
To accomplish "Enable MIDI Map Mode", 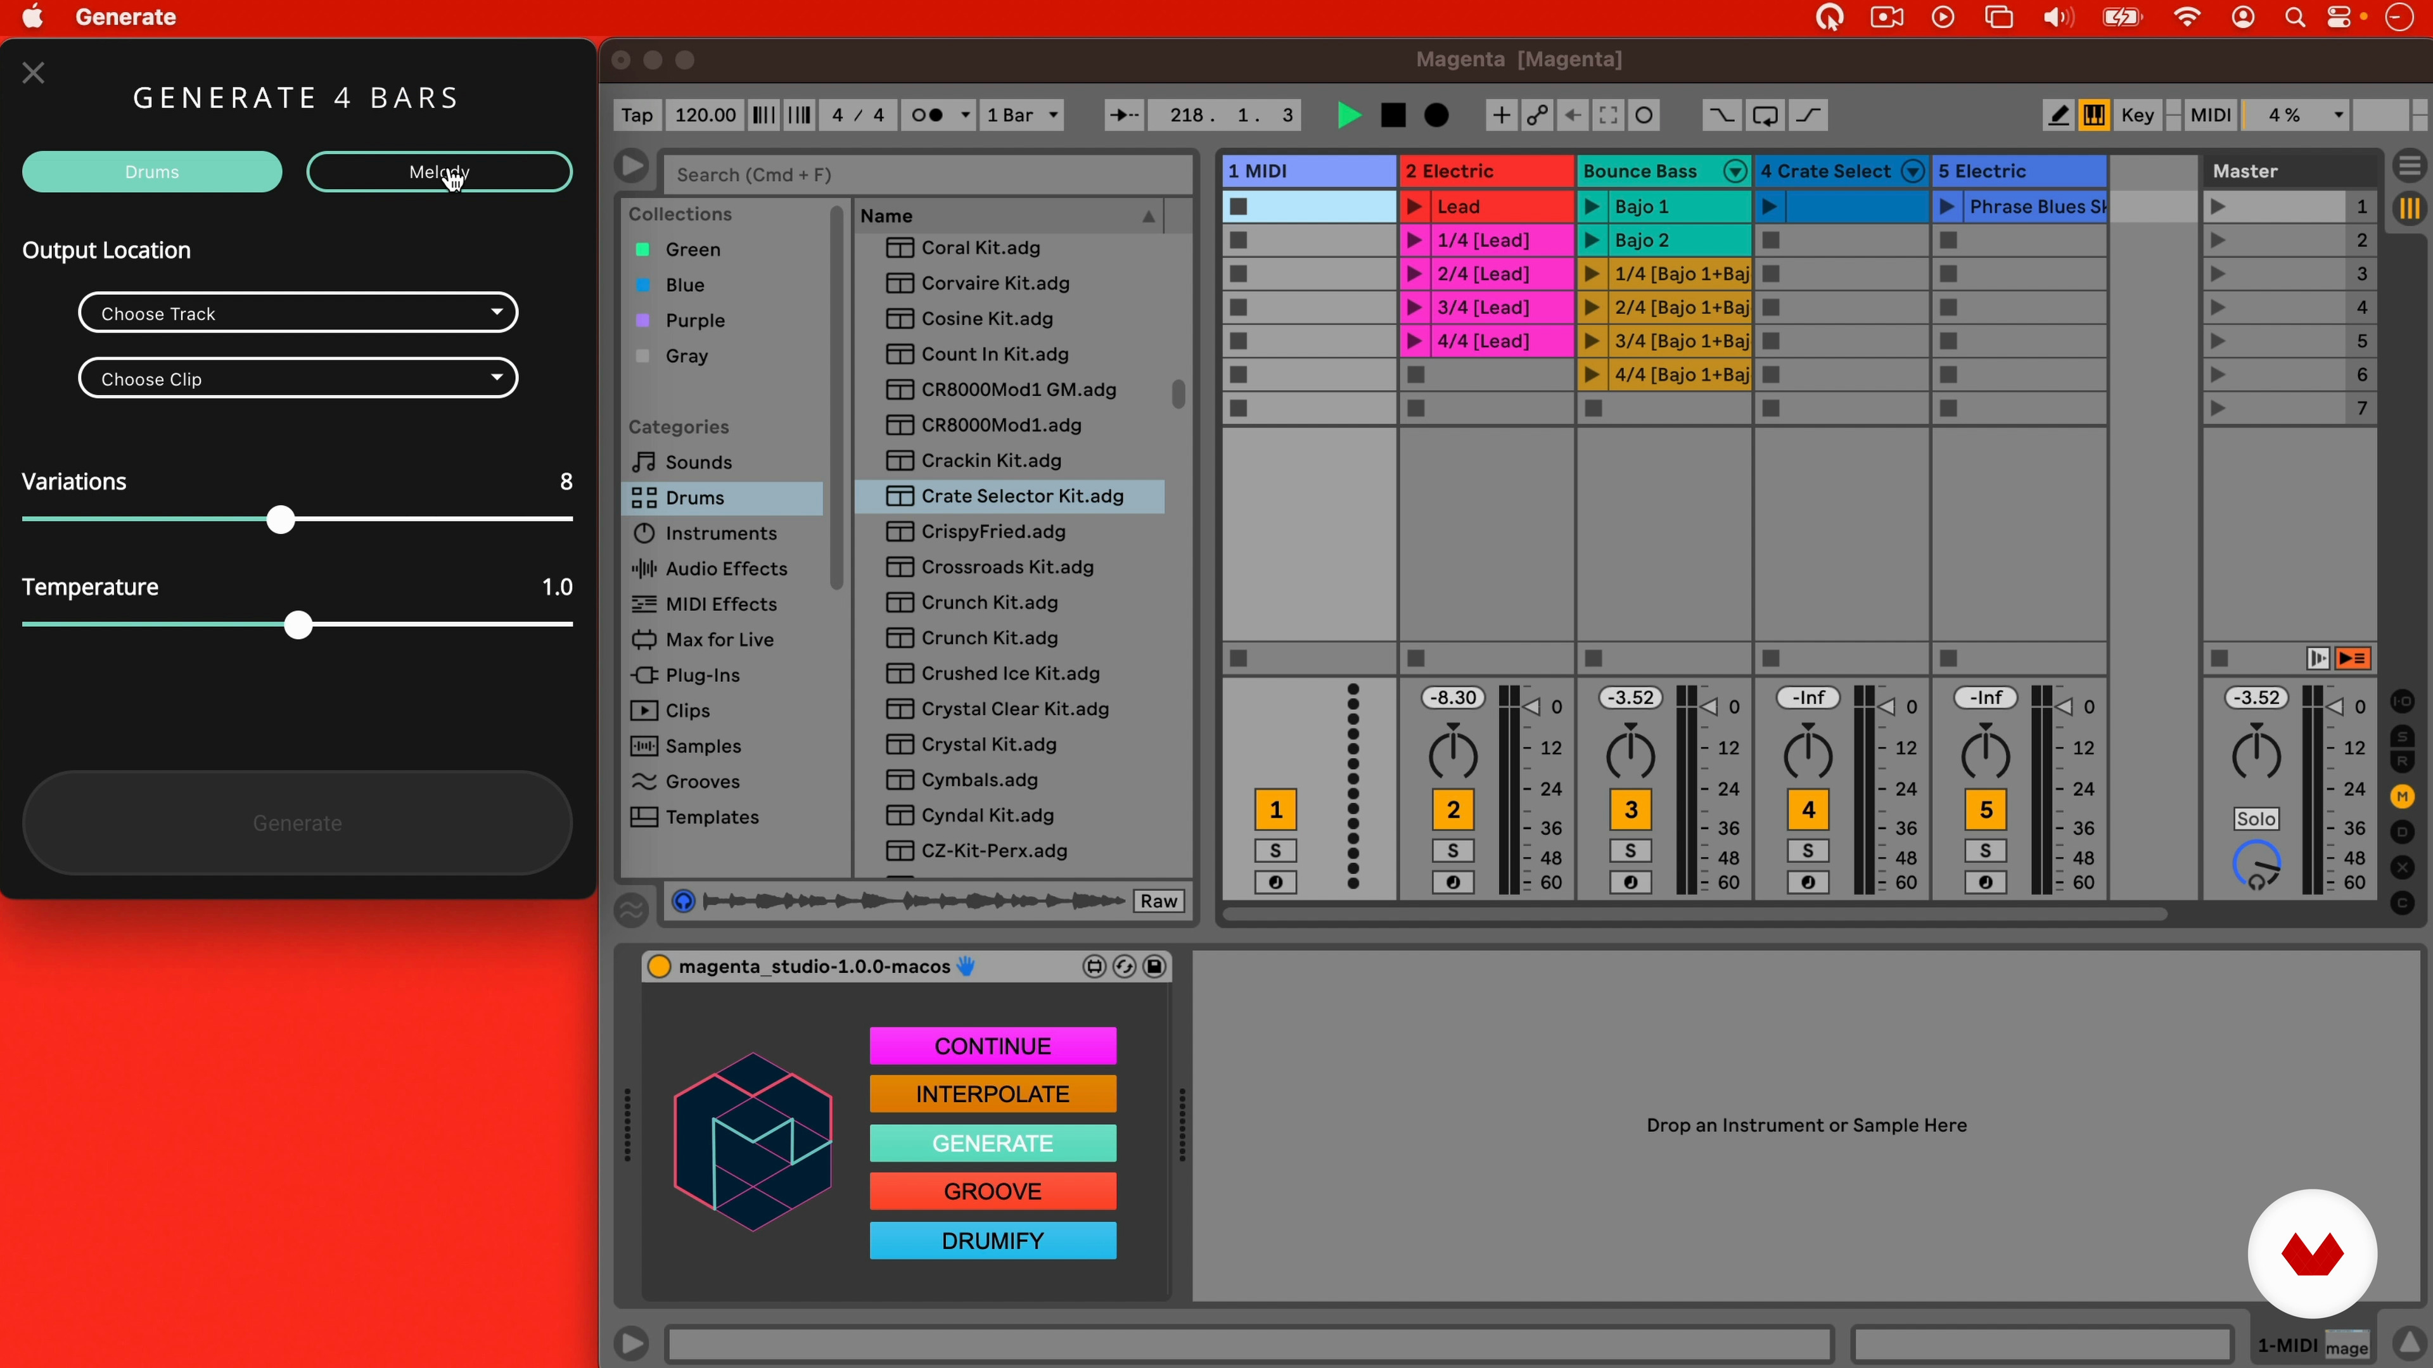I will (2210, 115).
